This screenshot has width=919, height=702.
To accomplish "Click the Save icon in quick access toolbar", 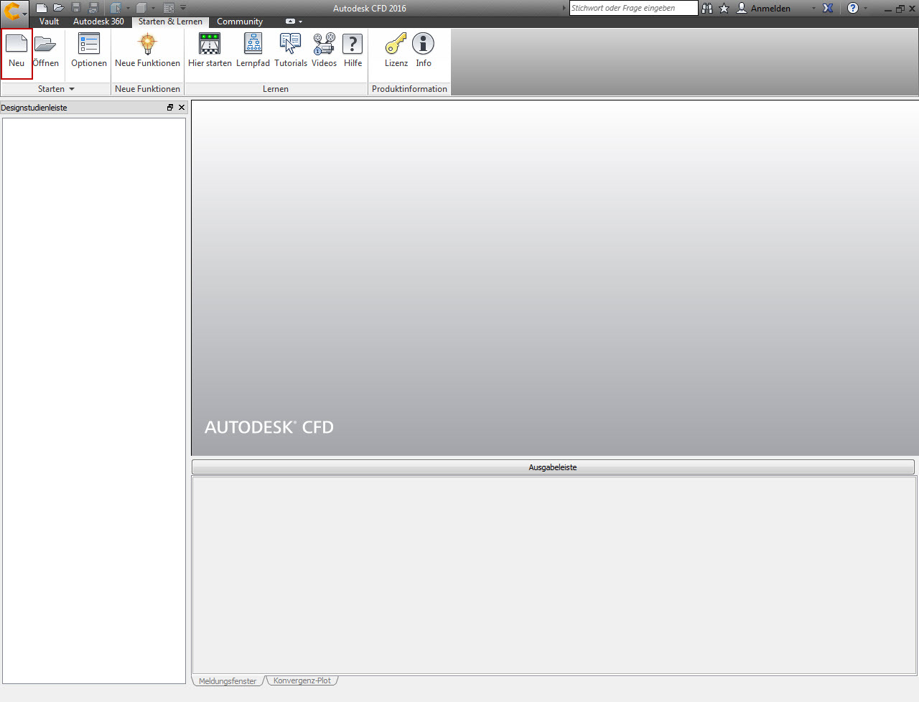I will pyautogui.click(x=76, y=8).
